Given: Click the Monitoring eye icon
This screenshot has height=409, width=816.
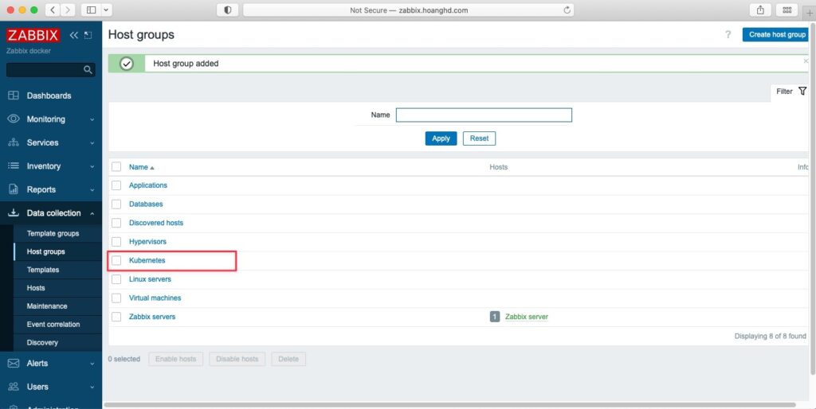Looking at the screenshot, I should tap(14, 119).
